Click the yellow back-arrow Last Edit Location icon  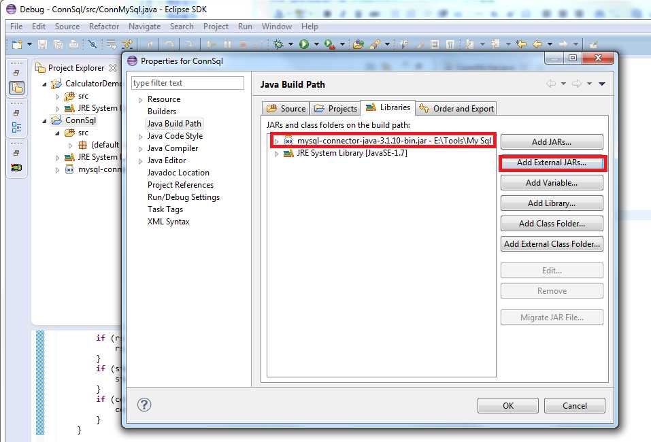click(521, 44)
